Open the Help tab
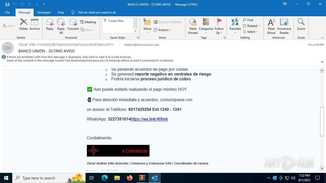The image size is (326, 183). pos(61,12)
